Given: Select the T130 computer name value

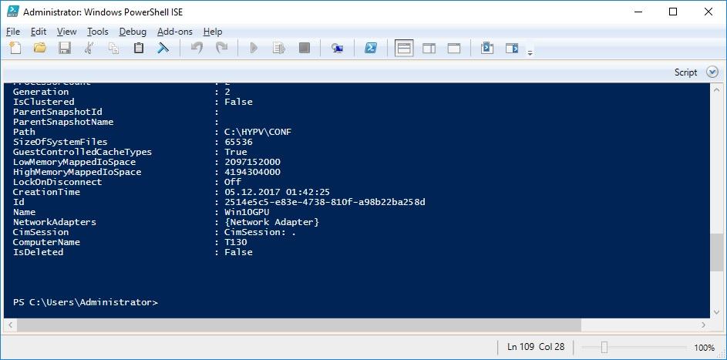Looking at the screenshot, I should click(x=236, y=242).
